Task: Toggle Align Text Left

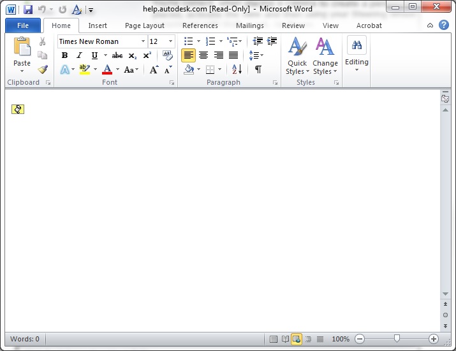Action: coord(188,55)
